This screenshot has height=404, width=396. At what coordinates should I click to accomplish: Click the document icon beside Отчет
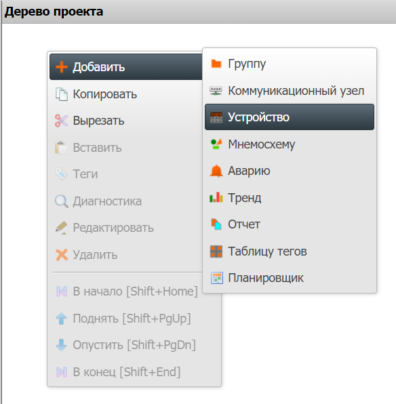[x=216, y=224]
